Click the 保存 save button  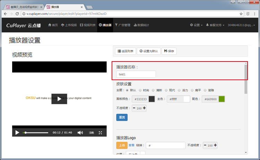point(169,51)
